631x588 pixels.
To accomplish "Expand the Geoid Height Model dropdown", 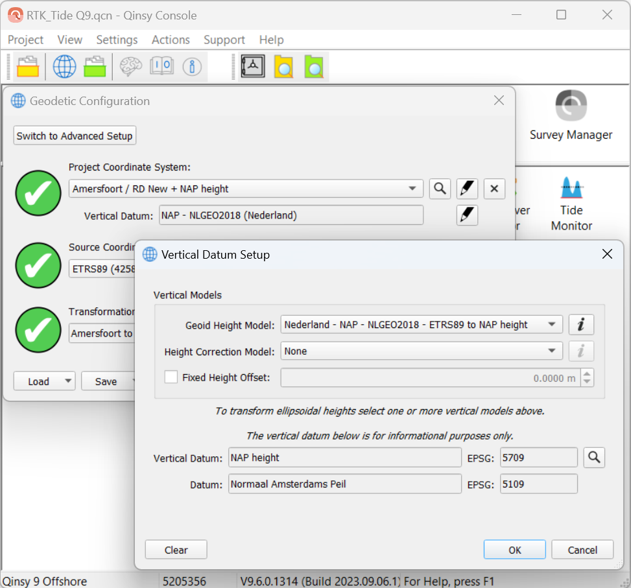I will pos(552,325).
